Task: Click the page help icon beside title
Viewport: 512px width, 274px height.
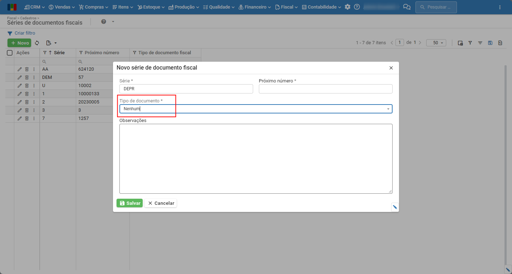Action: pos(104,22)
